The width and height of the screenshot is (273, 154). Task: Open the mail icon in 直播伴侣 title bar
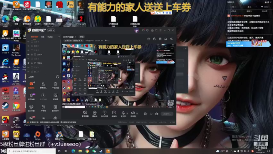coord(143,30)
